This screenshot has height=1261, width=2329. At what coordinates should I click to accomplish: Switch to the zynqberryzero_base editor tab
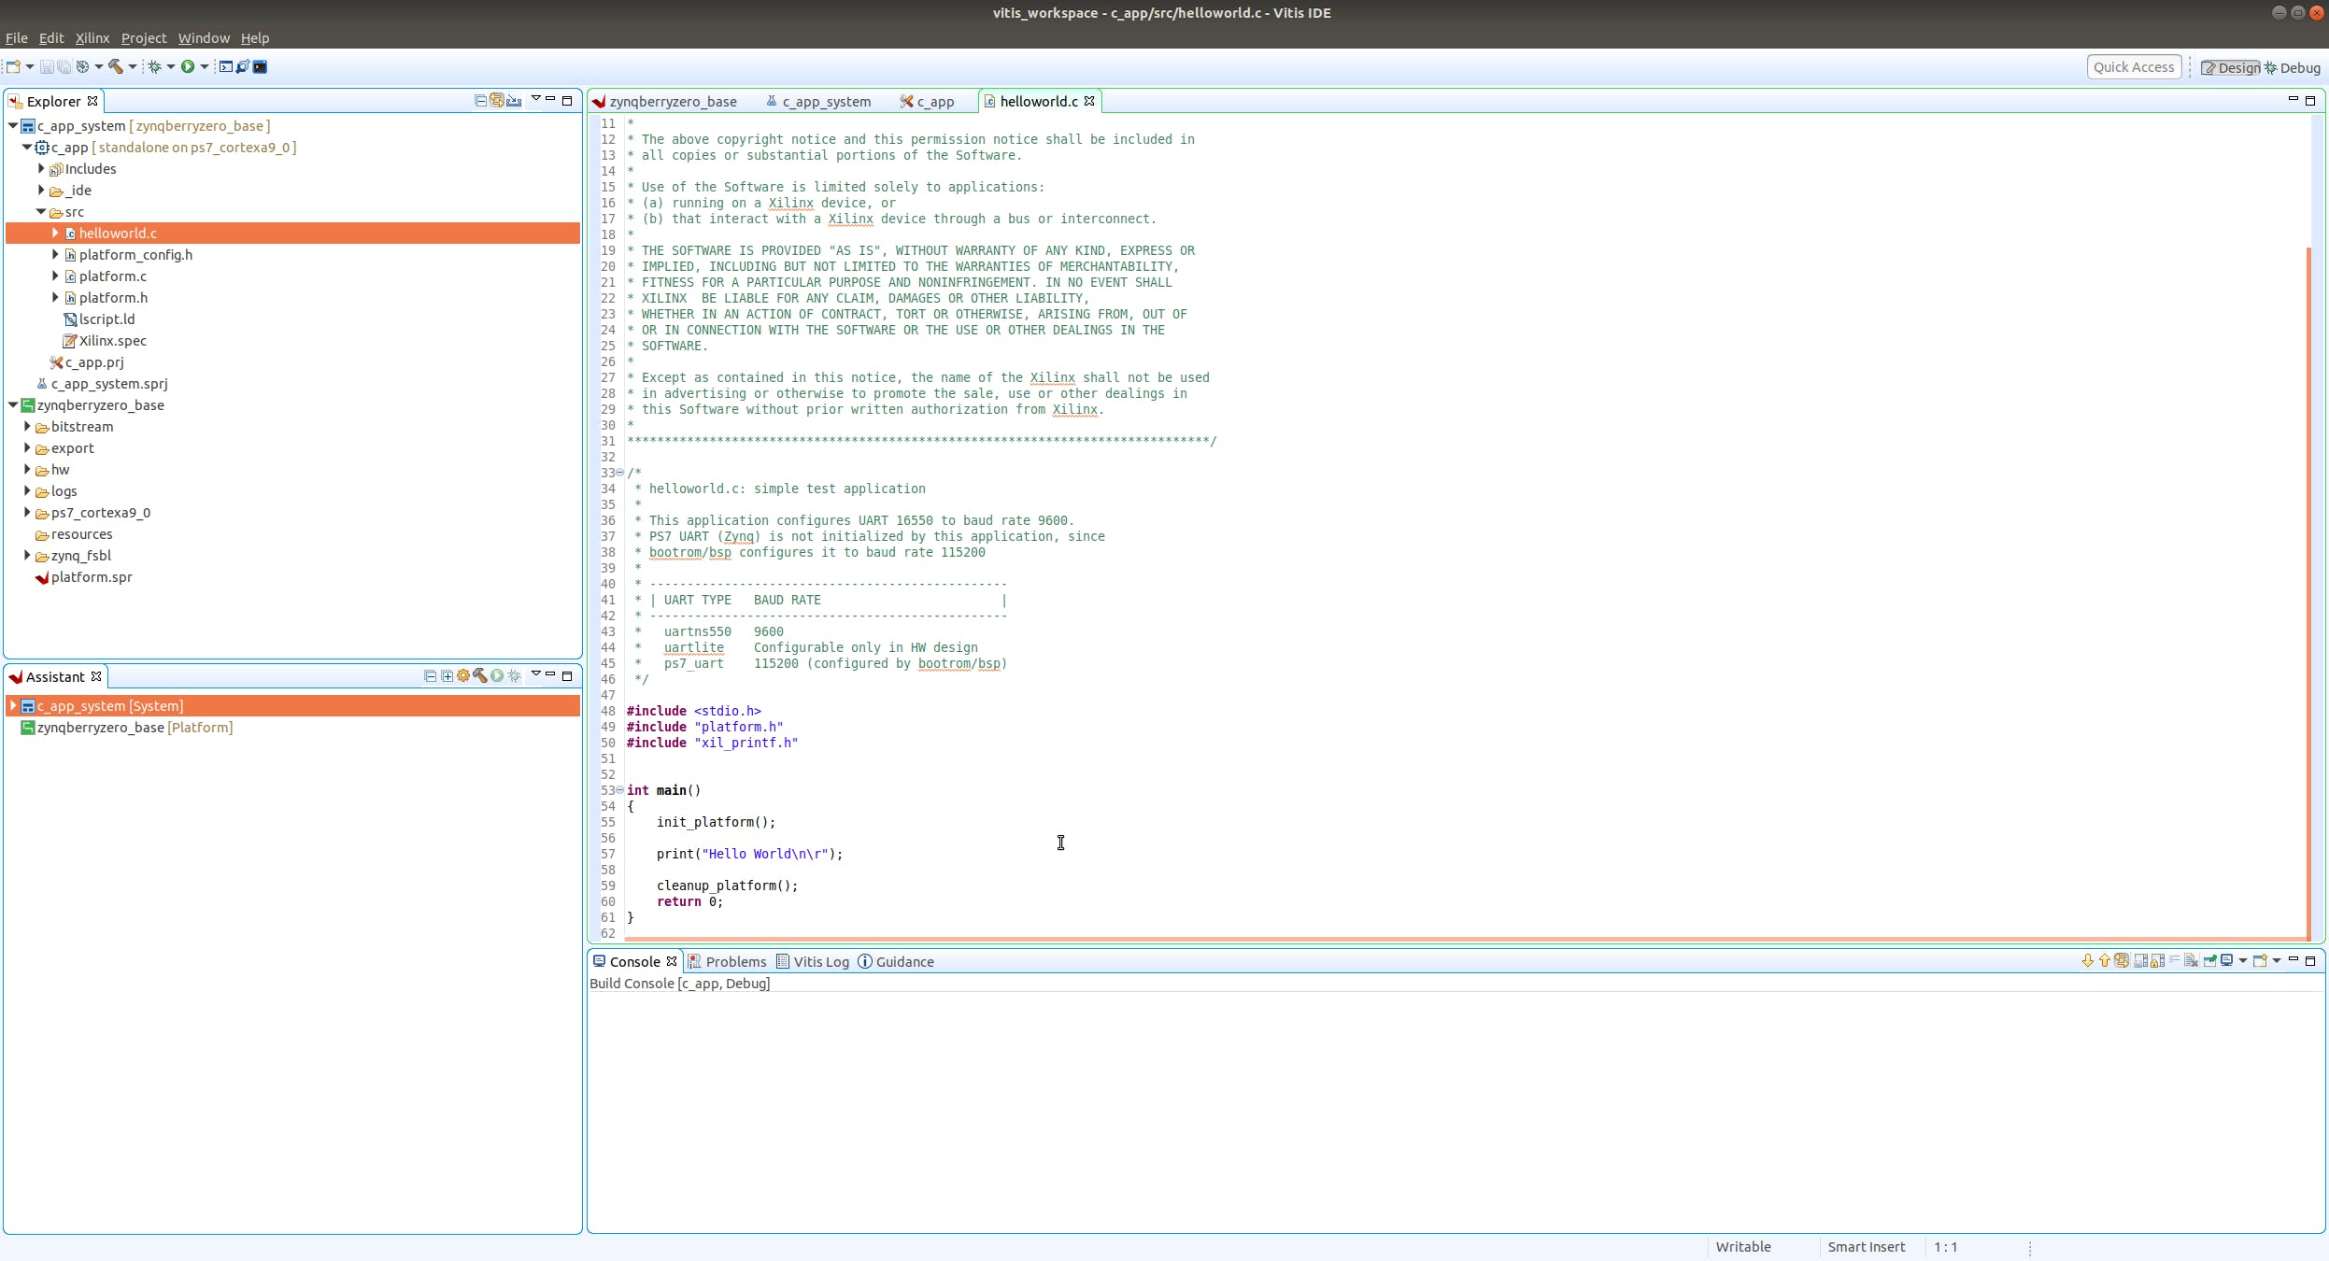coord(665,101)
